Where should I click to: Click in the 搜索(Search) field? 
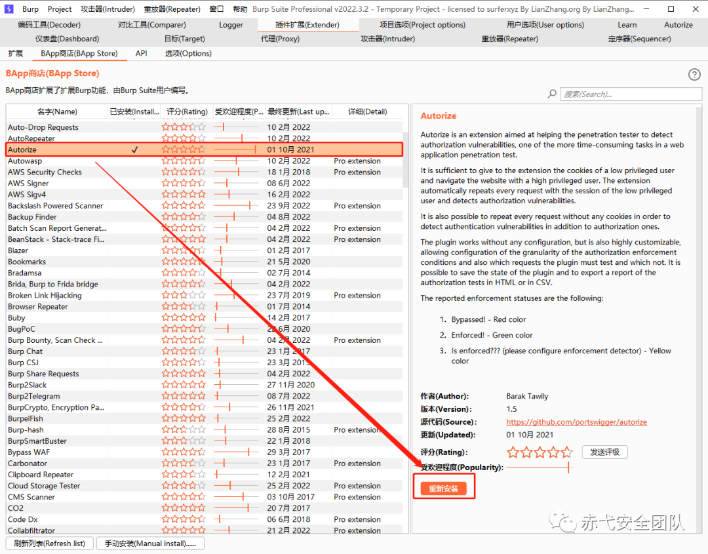click(x=631, y=94)
